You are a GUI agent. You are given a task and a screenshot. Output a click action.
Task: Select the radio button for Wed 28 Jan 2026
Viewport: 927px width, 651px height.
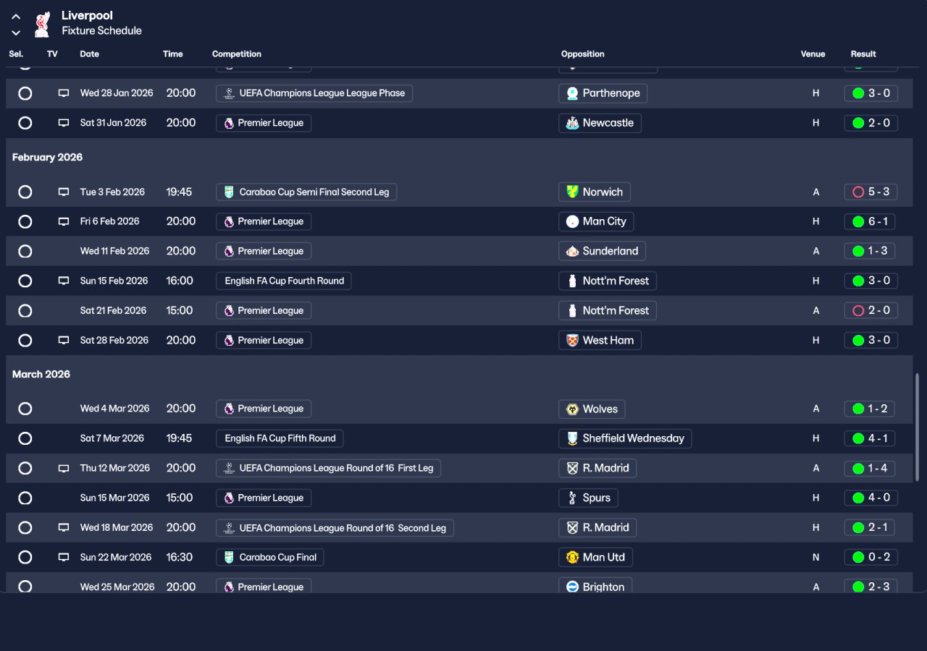tap(25, 93)
